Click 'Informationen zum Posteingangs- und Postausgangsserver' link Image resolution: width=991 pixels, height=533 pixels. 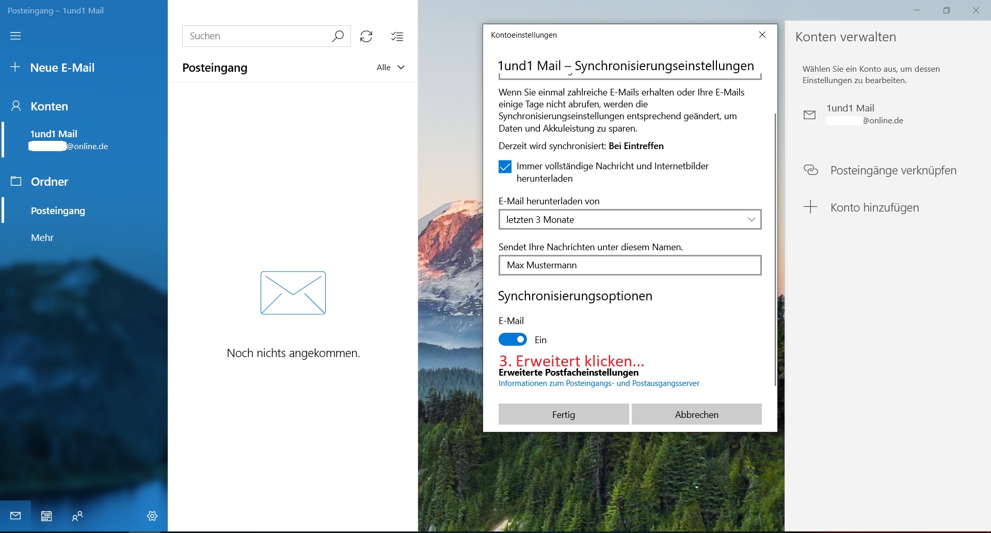pyautogui.click(x=599, y=383)
